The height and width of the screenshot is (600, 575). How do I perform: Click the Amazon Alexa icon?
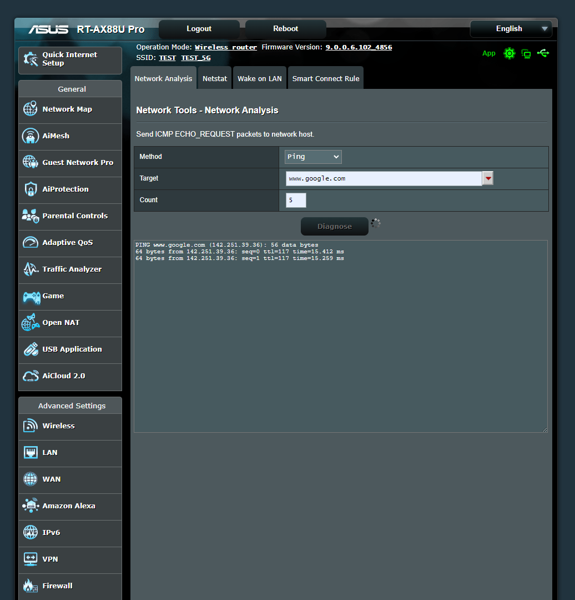click(x=31, y=506)
